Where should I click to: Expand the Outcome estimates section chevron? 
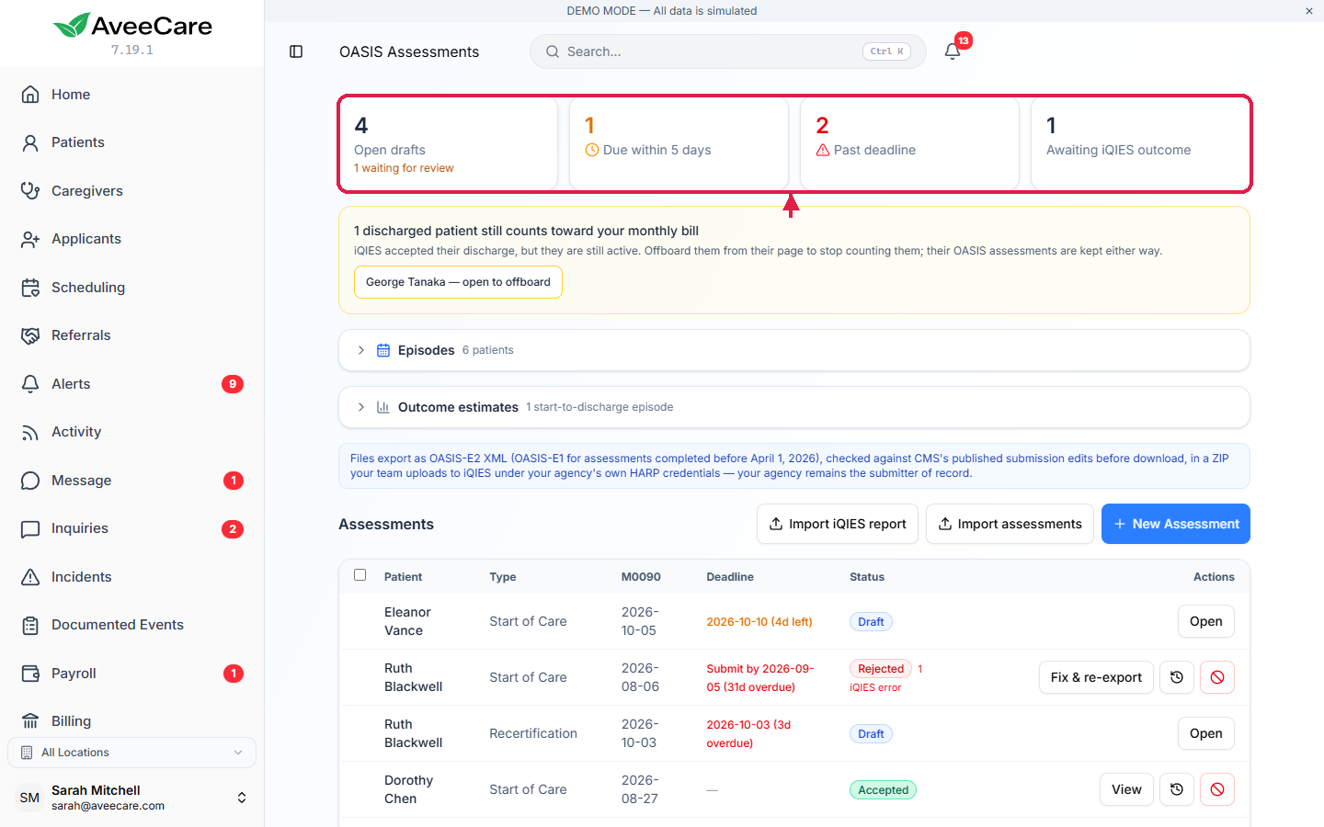click(361, 407)
